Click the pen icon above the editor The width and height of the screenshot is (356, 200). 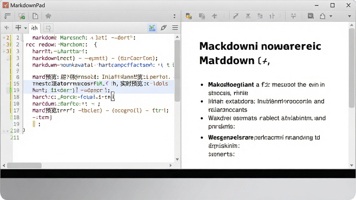164,28
